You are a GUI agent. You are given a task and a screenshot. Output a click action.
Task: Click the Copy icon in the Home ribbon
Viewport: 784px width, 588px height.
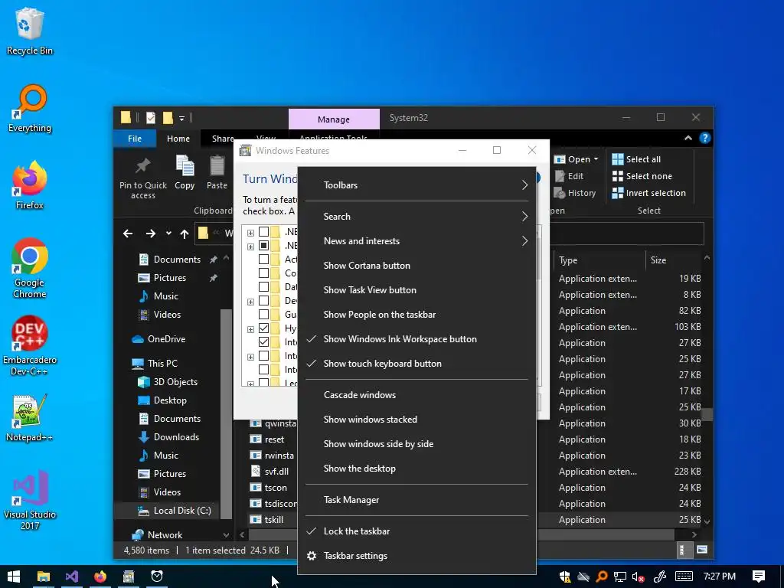point(185,172)
